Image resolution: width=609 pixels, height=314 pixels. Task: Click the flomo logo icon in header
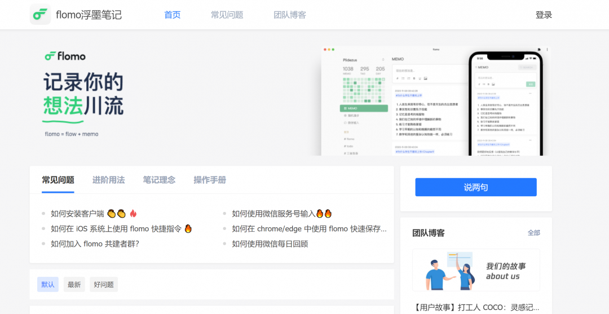pyautogui.click(x=41, y=15)
